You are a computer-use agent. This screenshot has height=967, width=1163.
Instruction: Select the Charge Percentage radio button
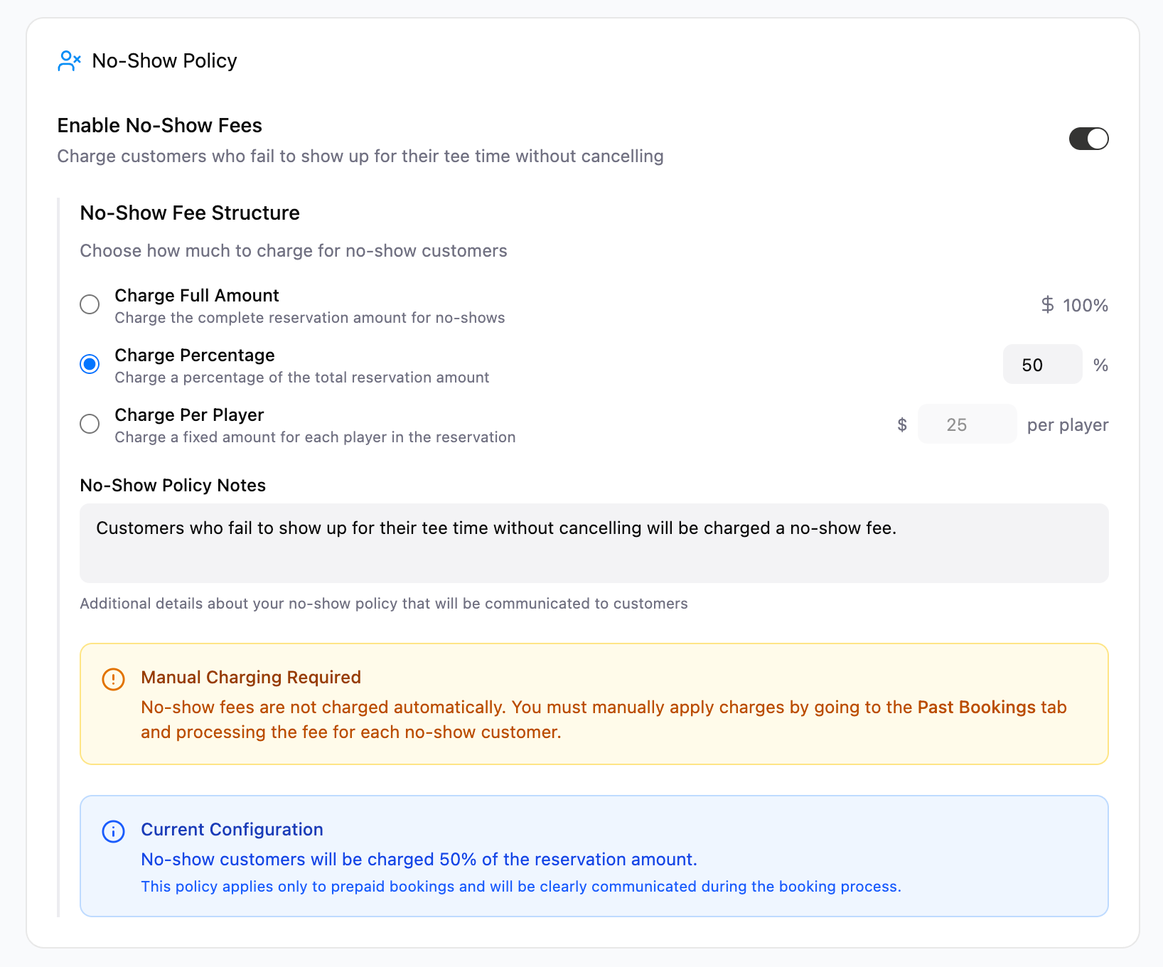90,364
